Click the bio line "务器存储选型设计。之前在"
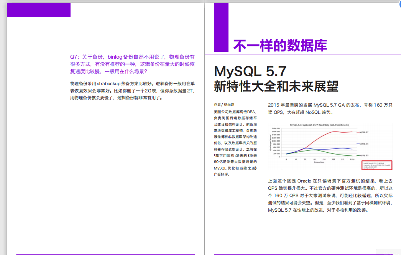 (235, 150)
